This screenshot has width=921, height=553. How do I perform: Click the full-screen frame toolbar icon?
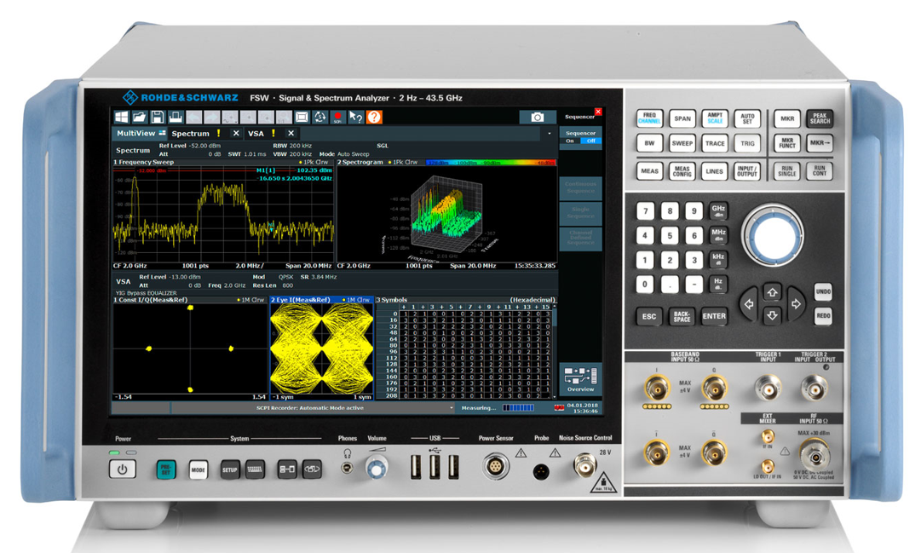point(302,117)
